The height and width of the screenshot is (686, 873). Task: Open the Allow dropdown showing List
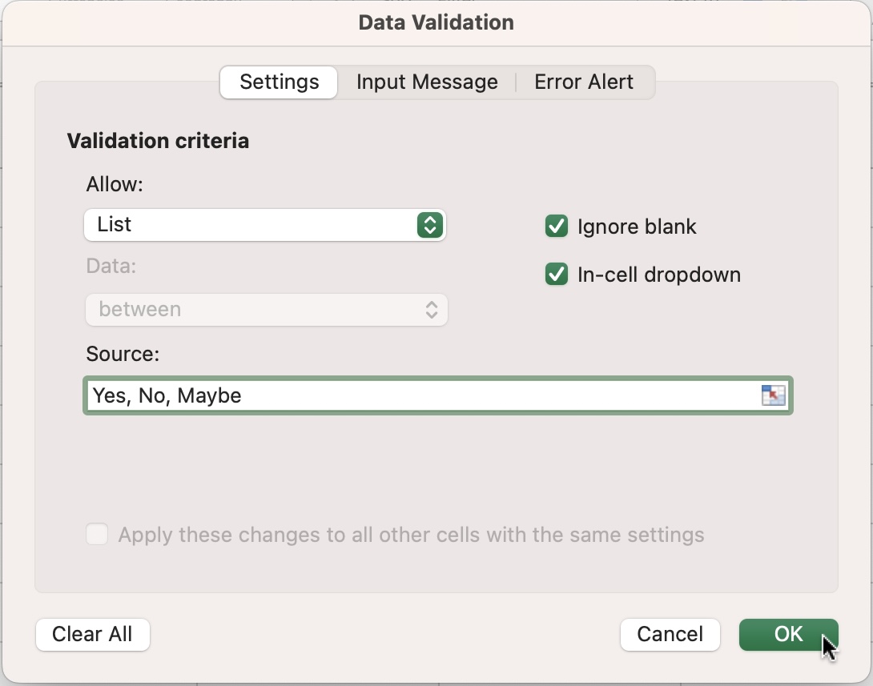(x=265, y=225)
